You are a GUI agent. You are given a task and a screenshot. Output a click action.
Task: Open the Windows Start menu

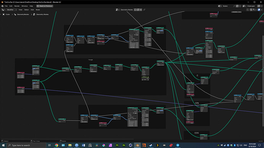click(3, 145)
